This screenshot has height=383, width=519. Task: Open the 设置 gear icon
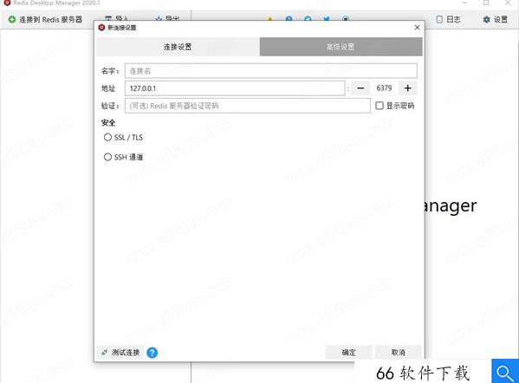point(486,20)
